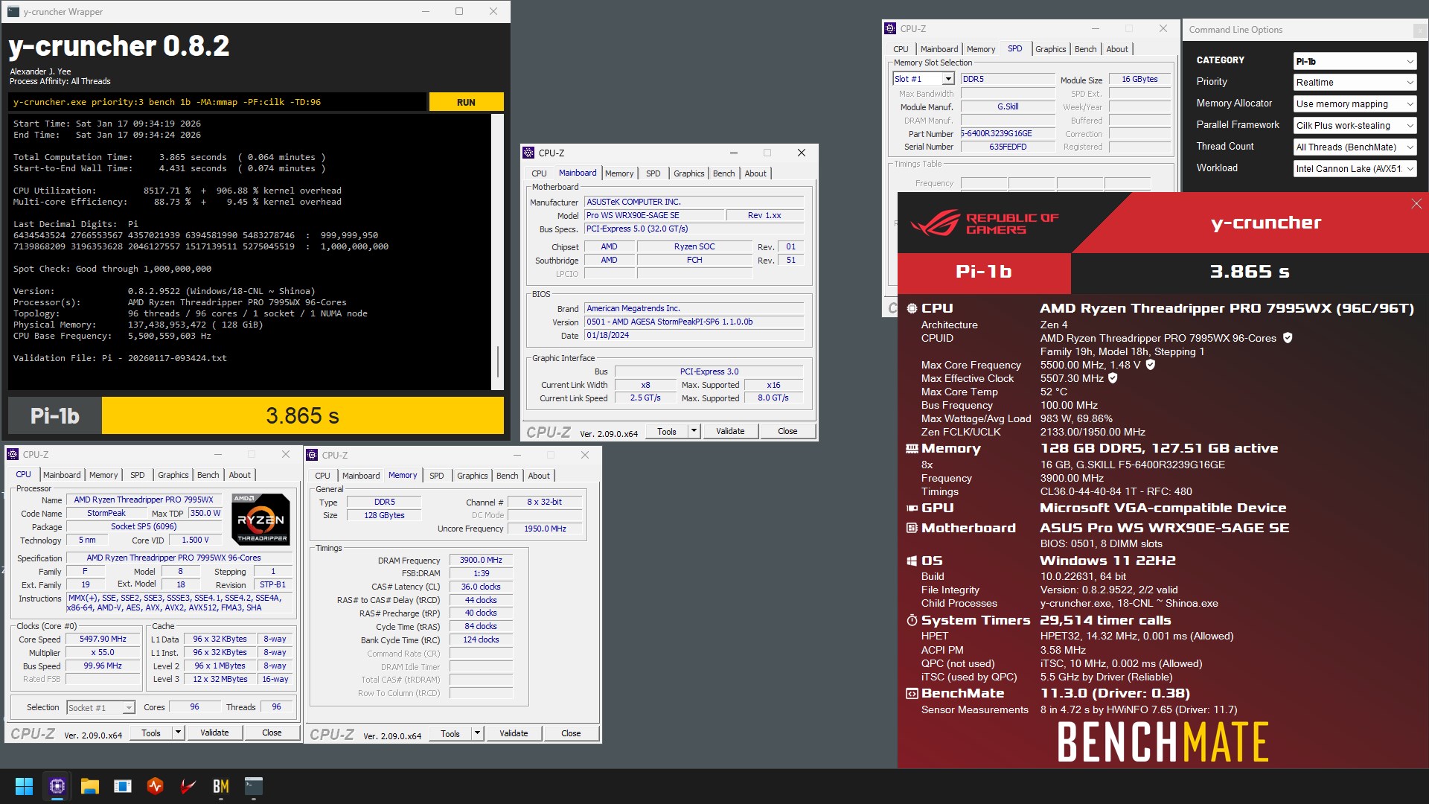Image resolution: width=1429 pixels, height=804 pixels.
Task: Open the Workload dropdown (Intel Cannon Lake)
Action: click(1355, 168)
